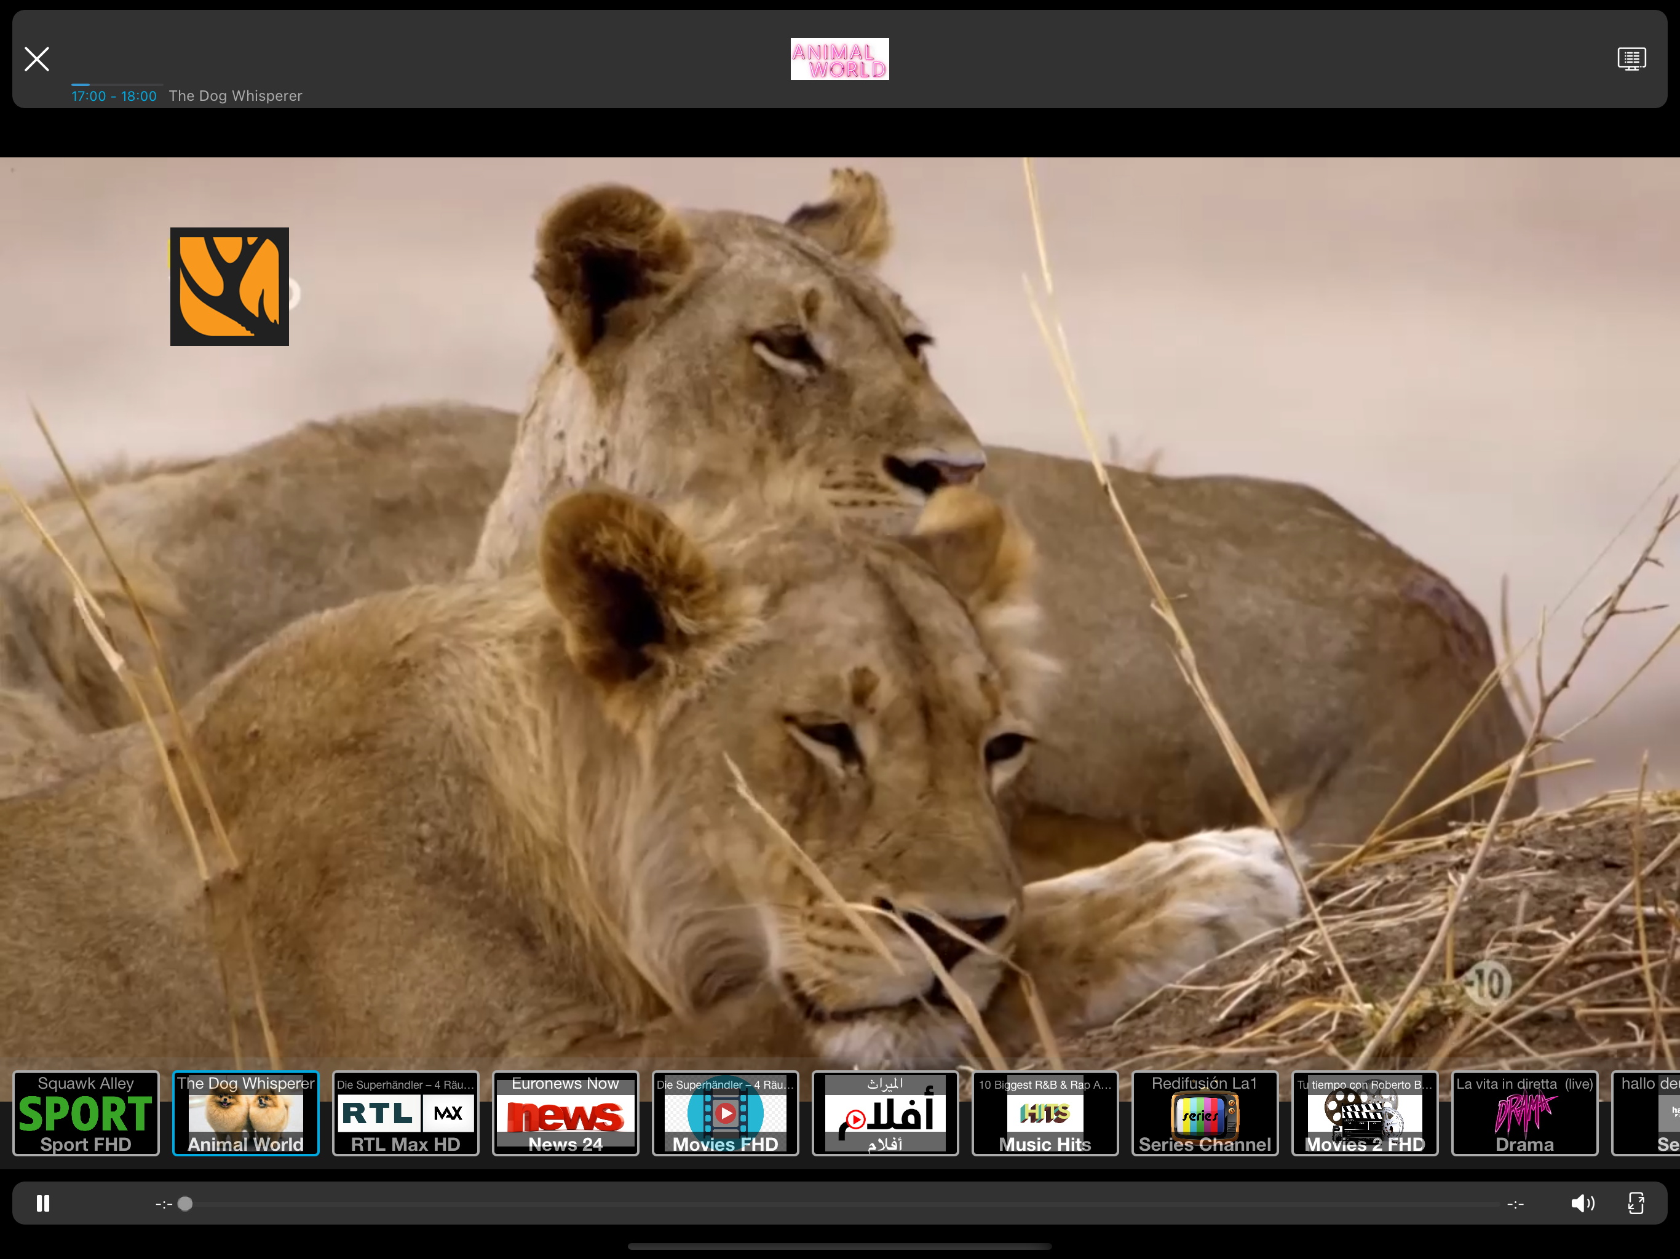1680x1259 pixels.
Task: Open Movies 2 FHD channel
Action: click(x=1365, y=1113)
